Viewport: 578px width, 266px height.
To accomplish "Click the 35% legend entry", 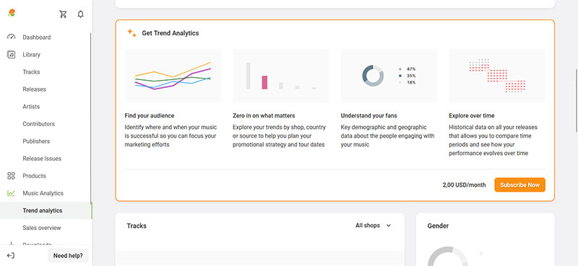I will pos(407,76).
